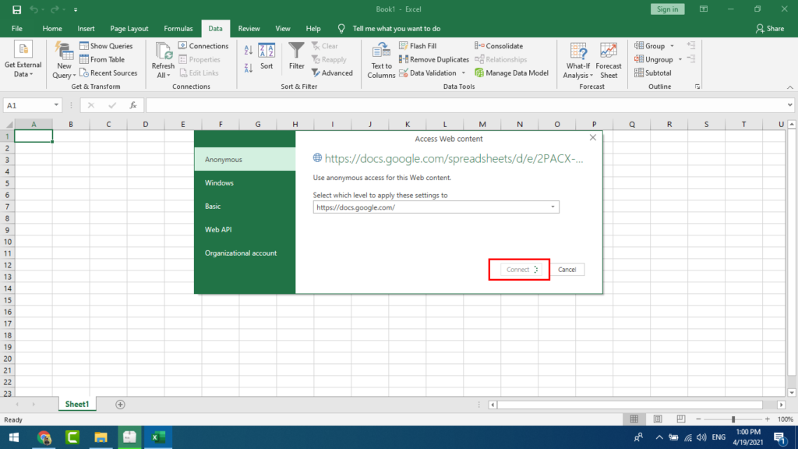798x449 pixels.
Task: Open Connections in ribbon
Action: coord(203,46)
